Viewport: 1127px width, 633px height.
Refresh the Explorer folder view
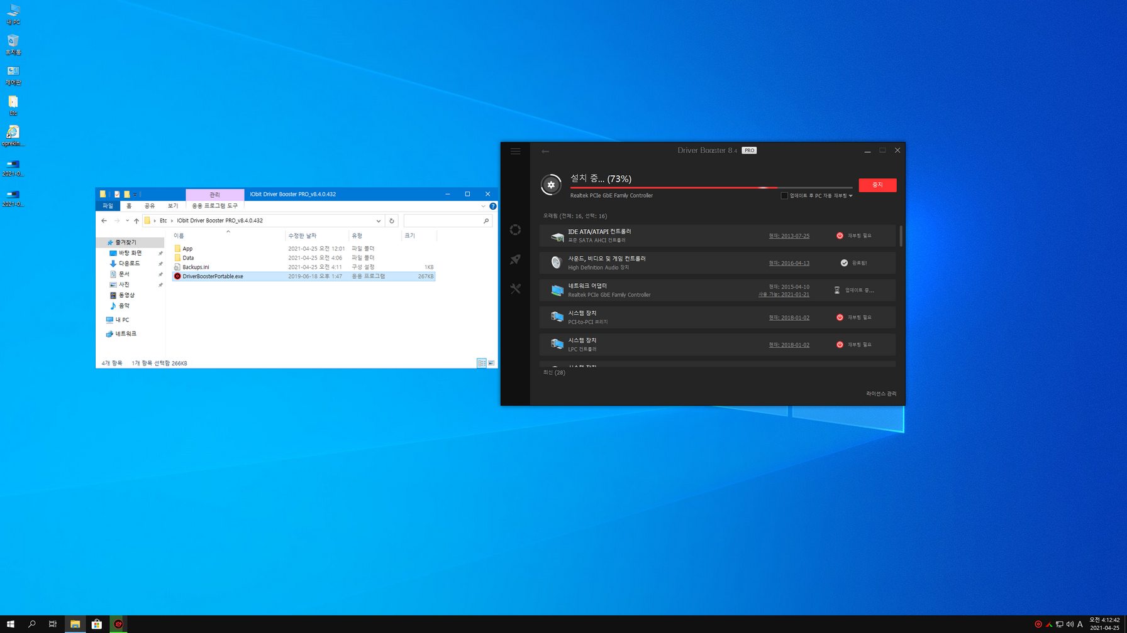[x=392, y=221]
